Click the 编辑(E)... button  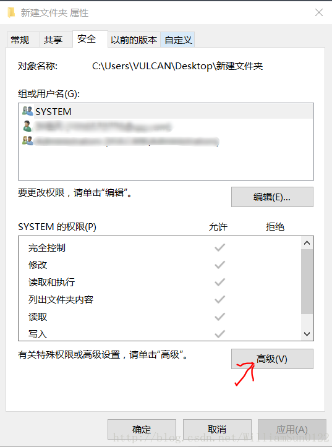point(272,197)
